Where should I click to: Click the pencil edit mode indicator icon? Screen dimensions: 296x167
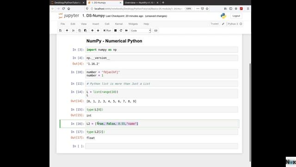[x=223, y=24]
